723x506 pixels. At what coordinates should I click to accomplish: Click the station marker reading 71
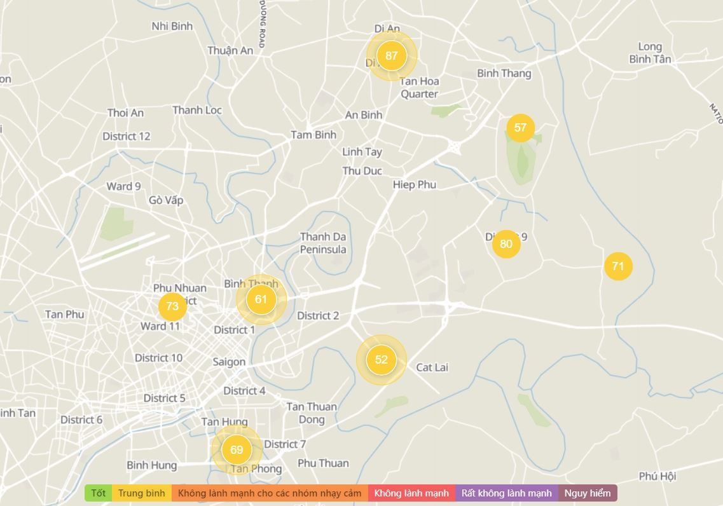[618, 266]
